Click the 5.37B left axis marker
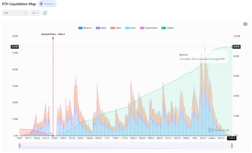 [14, 47]
